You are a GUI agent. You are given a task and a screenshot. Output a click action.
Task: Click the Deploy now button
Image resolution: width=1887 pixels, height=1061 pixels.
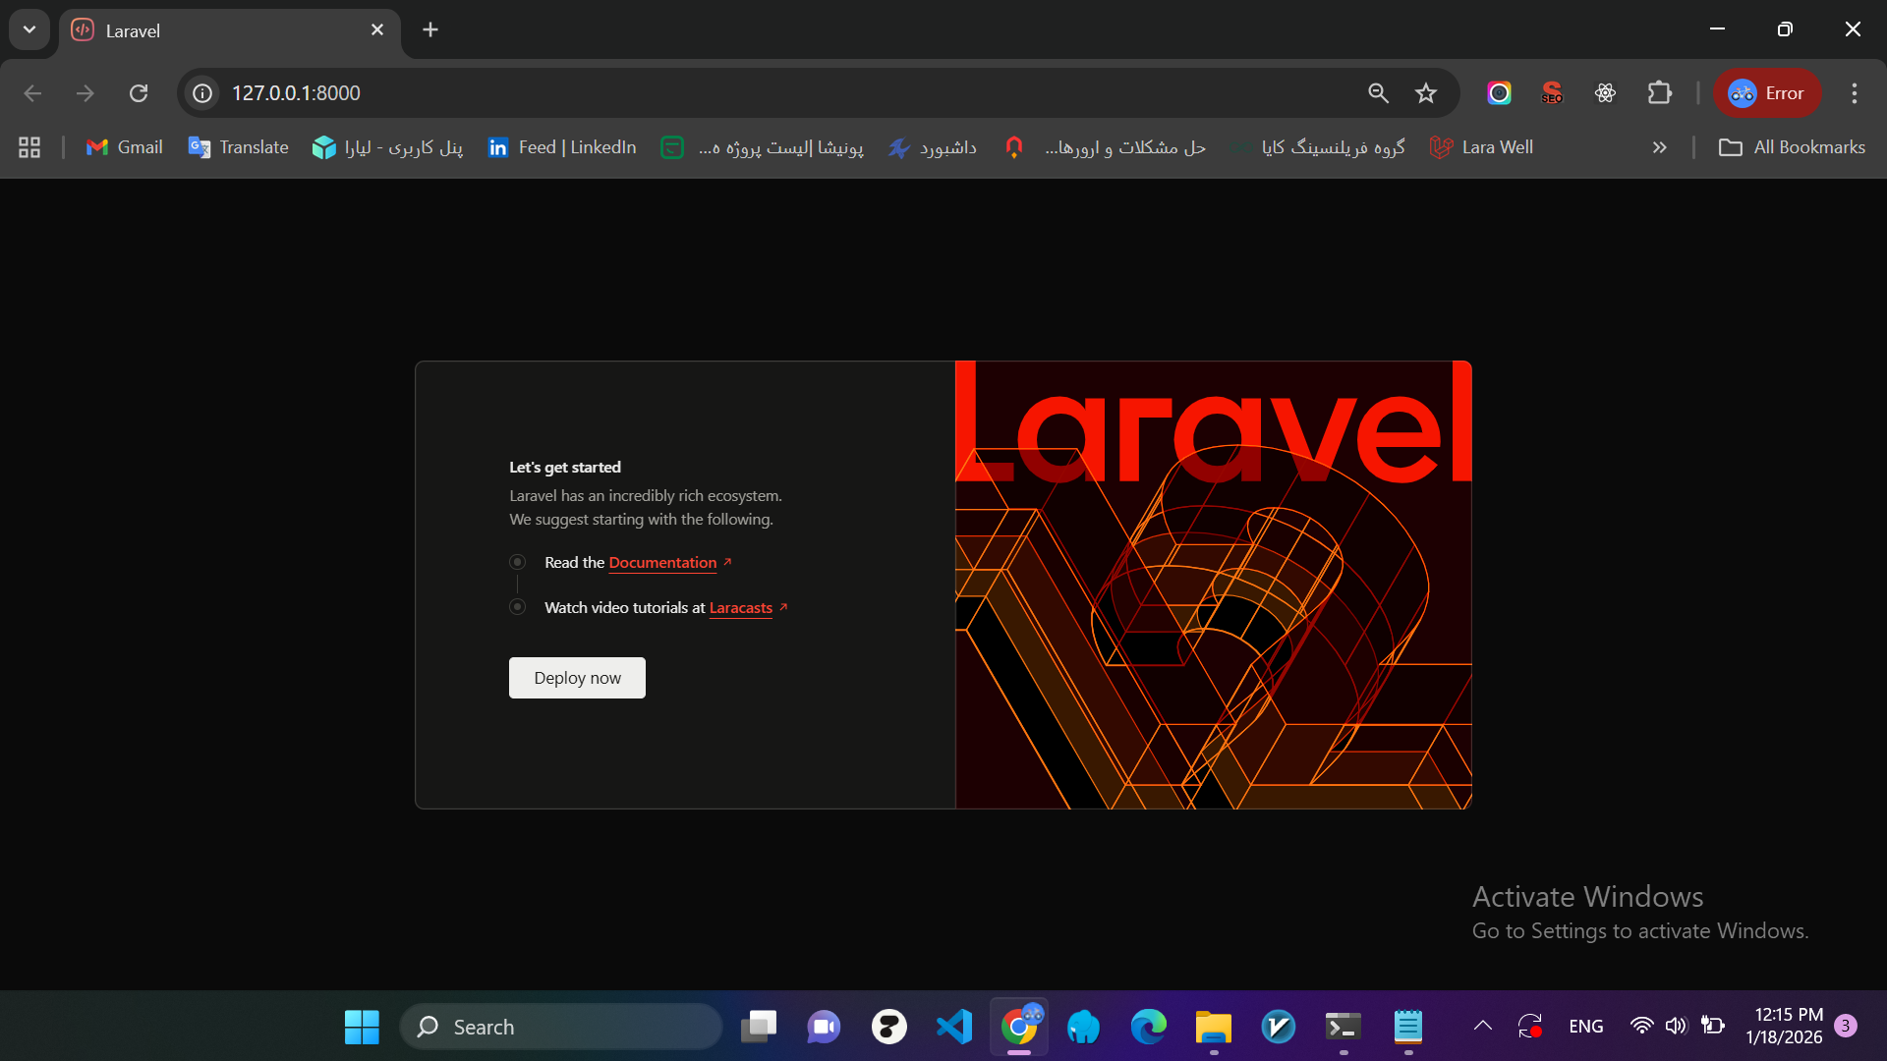coord(576,678)
